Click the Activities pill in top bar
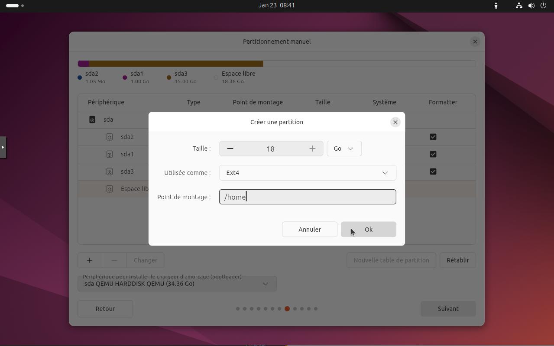This screenshot has height=346, width=554. (13, 6)
